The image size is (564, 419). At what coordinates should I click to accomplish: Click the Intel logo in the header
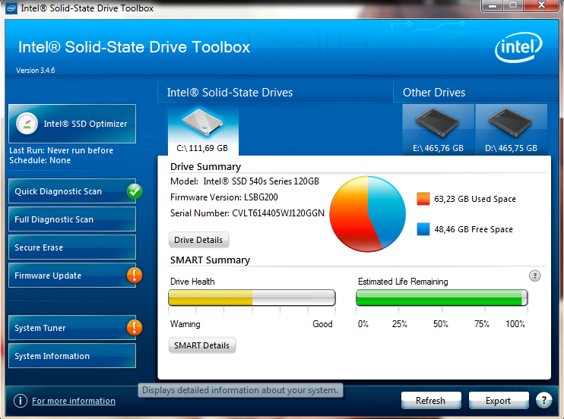[518, 47]
